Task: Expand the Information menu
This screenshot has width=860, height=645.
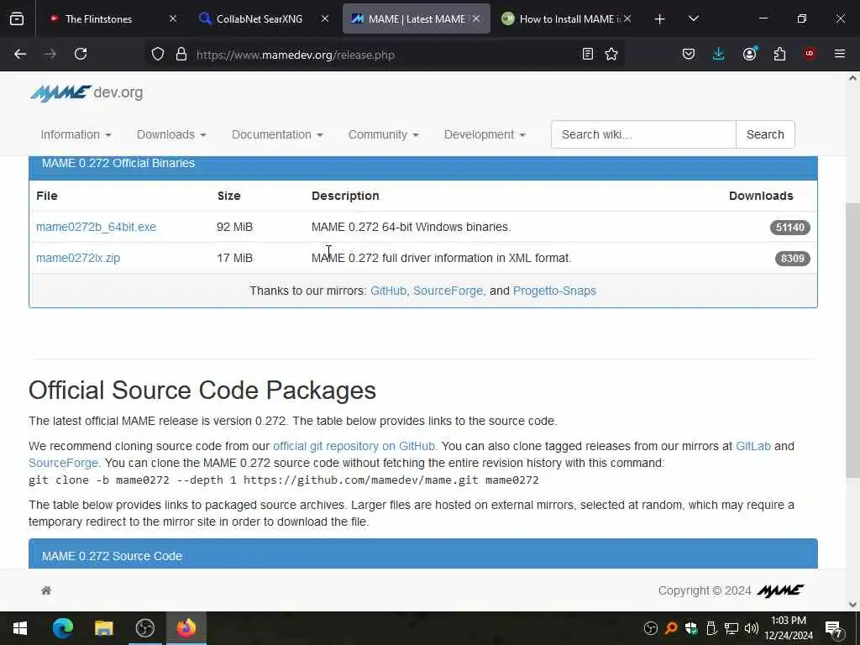Action: pos(76,135)
